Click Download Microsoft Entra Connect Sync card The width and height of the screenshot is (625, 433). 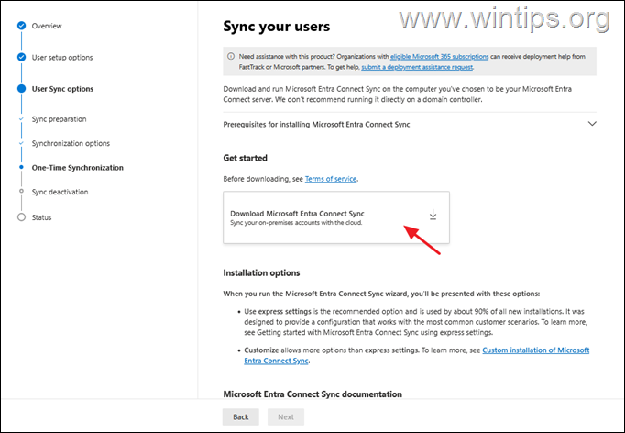336,217
